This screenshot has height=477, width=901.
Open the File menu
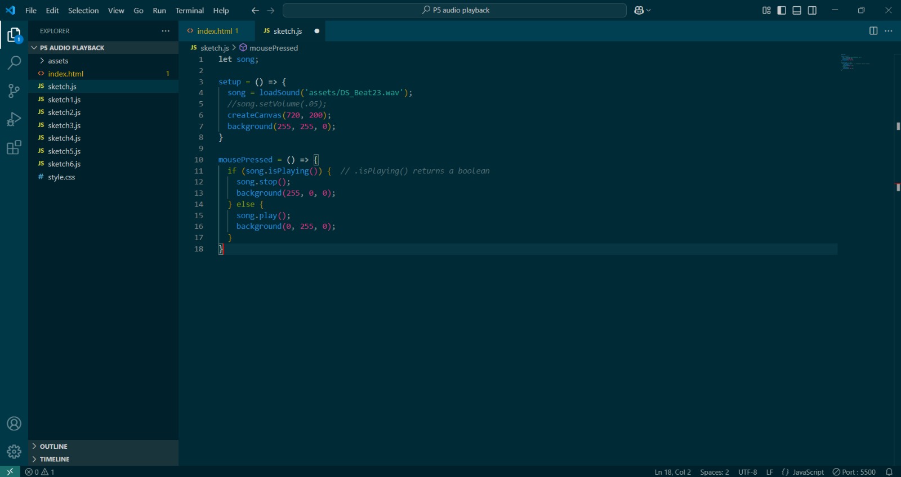click(x=31, y=10)
